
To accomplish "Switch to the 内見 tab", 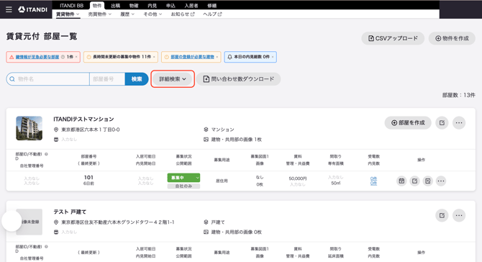I will 153,6.
